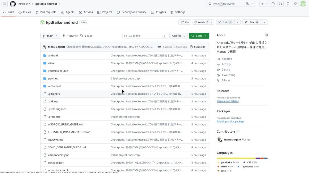Expand the Add file dropdown
This screenshot has height=173, width=309.
[178, 36]
